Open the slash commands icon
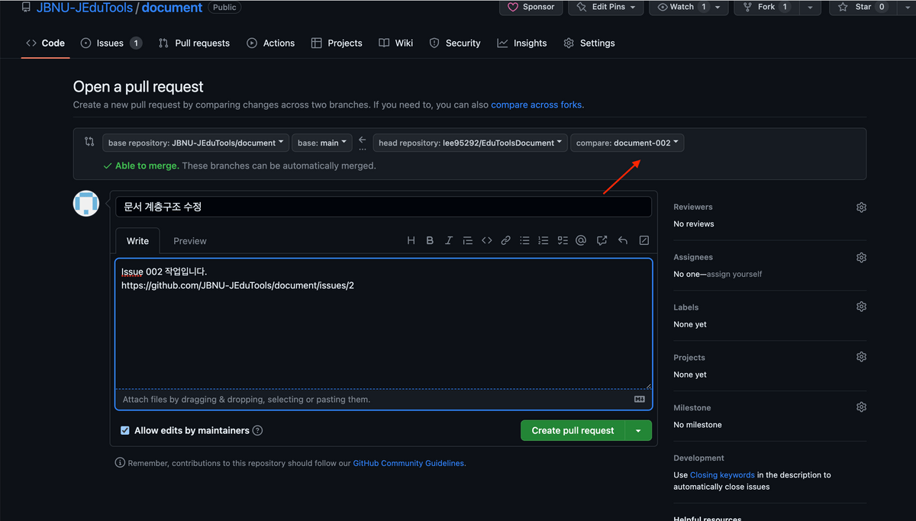Image resolution: width=916 pixels, height=521 pixels. 643,240
